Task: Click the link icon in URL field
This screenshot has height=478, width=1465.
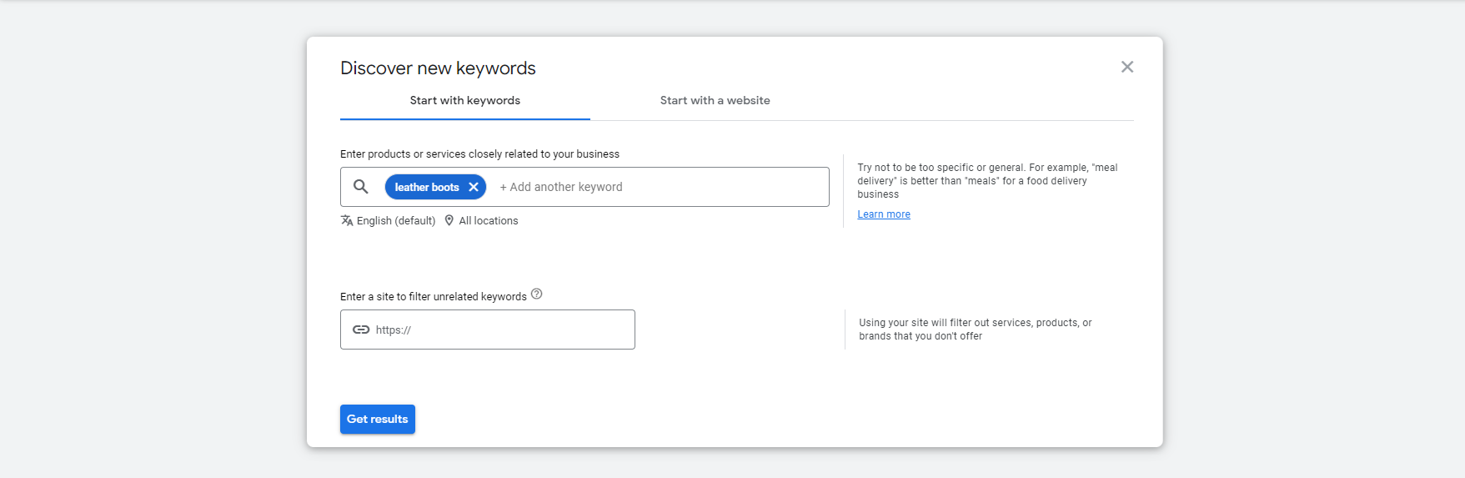Action: 361,330
